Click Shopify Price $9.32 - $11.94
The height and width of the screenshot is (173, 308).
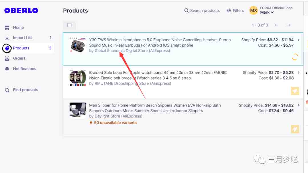tap(267, 40)
